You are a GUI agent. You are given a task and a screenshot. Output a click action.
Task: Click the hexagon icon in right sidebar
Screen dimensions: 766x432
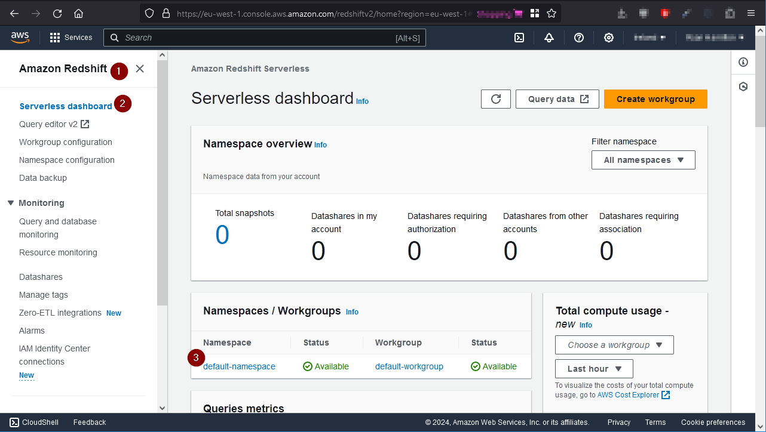coord(743,87)
